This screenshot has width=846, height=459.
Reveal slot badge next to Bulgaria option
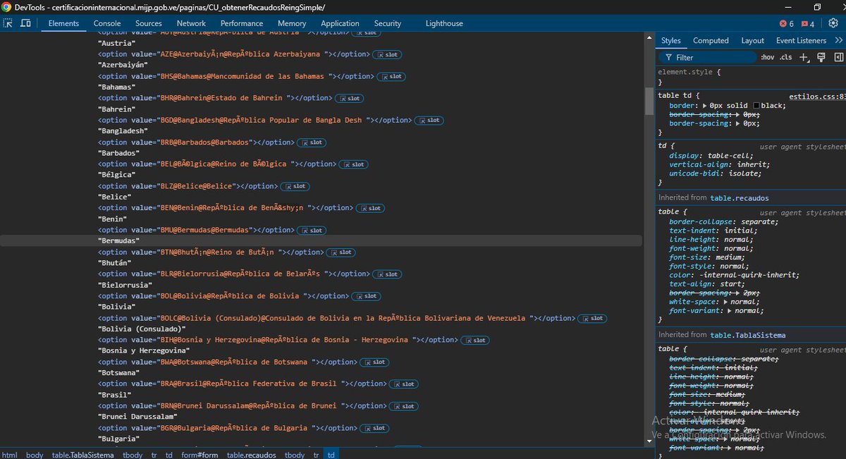[x=374, y=428]
